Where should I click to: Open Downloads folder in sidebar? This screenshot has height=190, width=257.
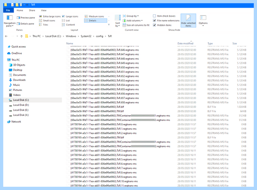pos(18,80)
